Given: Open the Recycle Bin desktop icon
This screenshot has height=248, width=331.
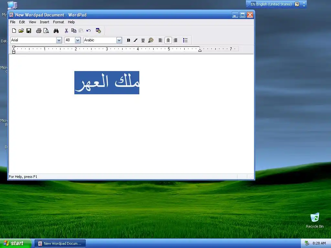Looking at the screenshot, I should pos(315,221).
